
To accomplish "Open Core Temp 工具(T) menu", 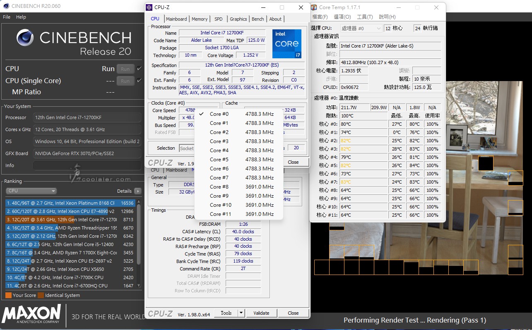I will point(365,17).
